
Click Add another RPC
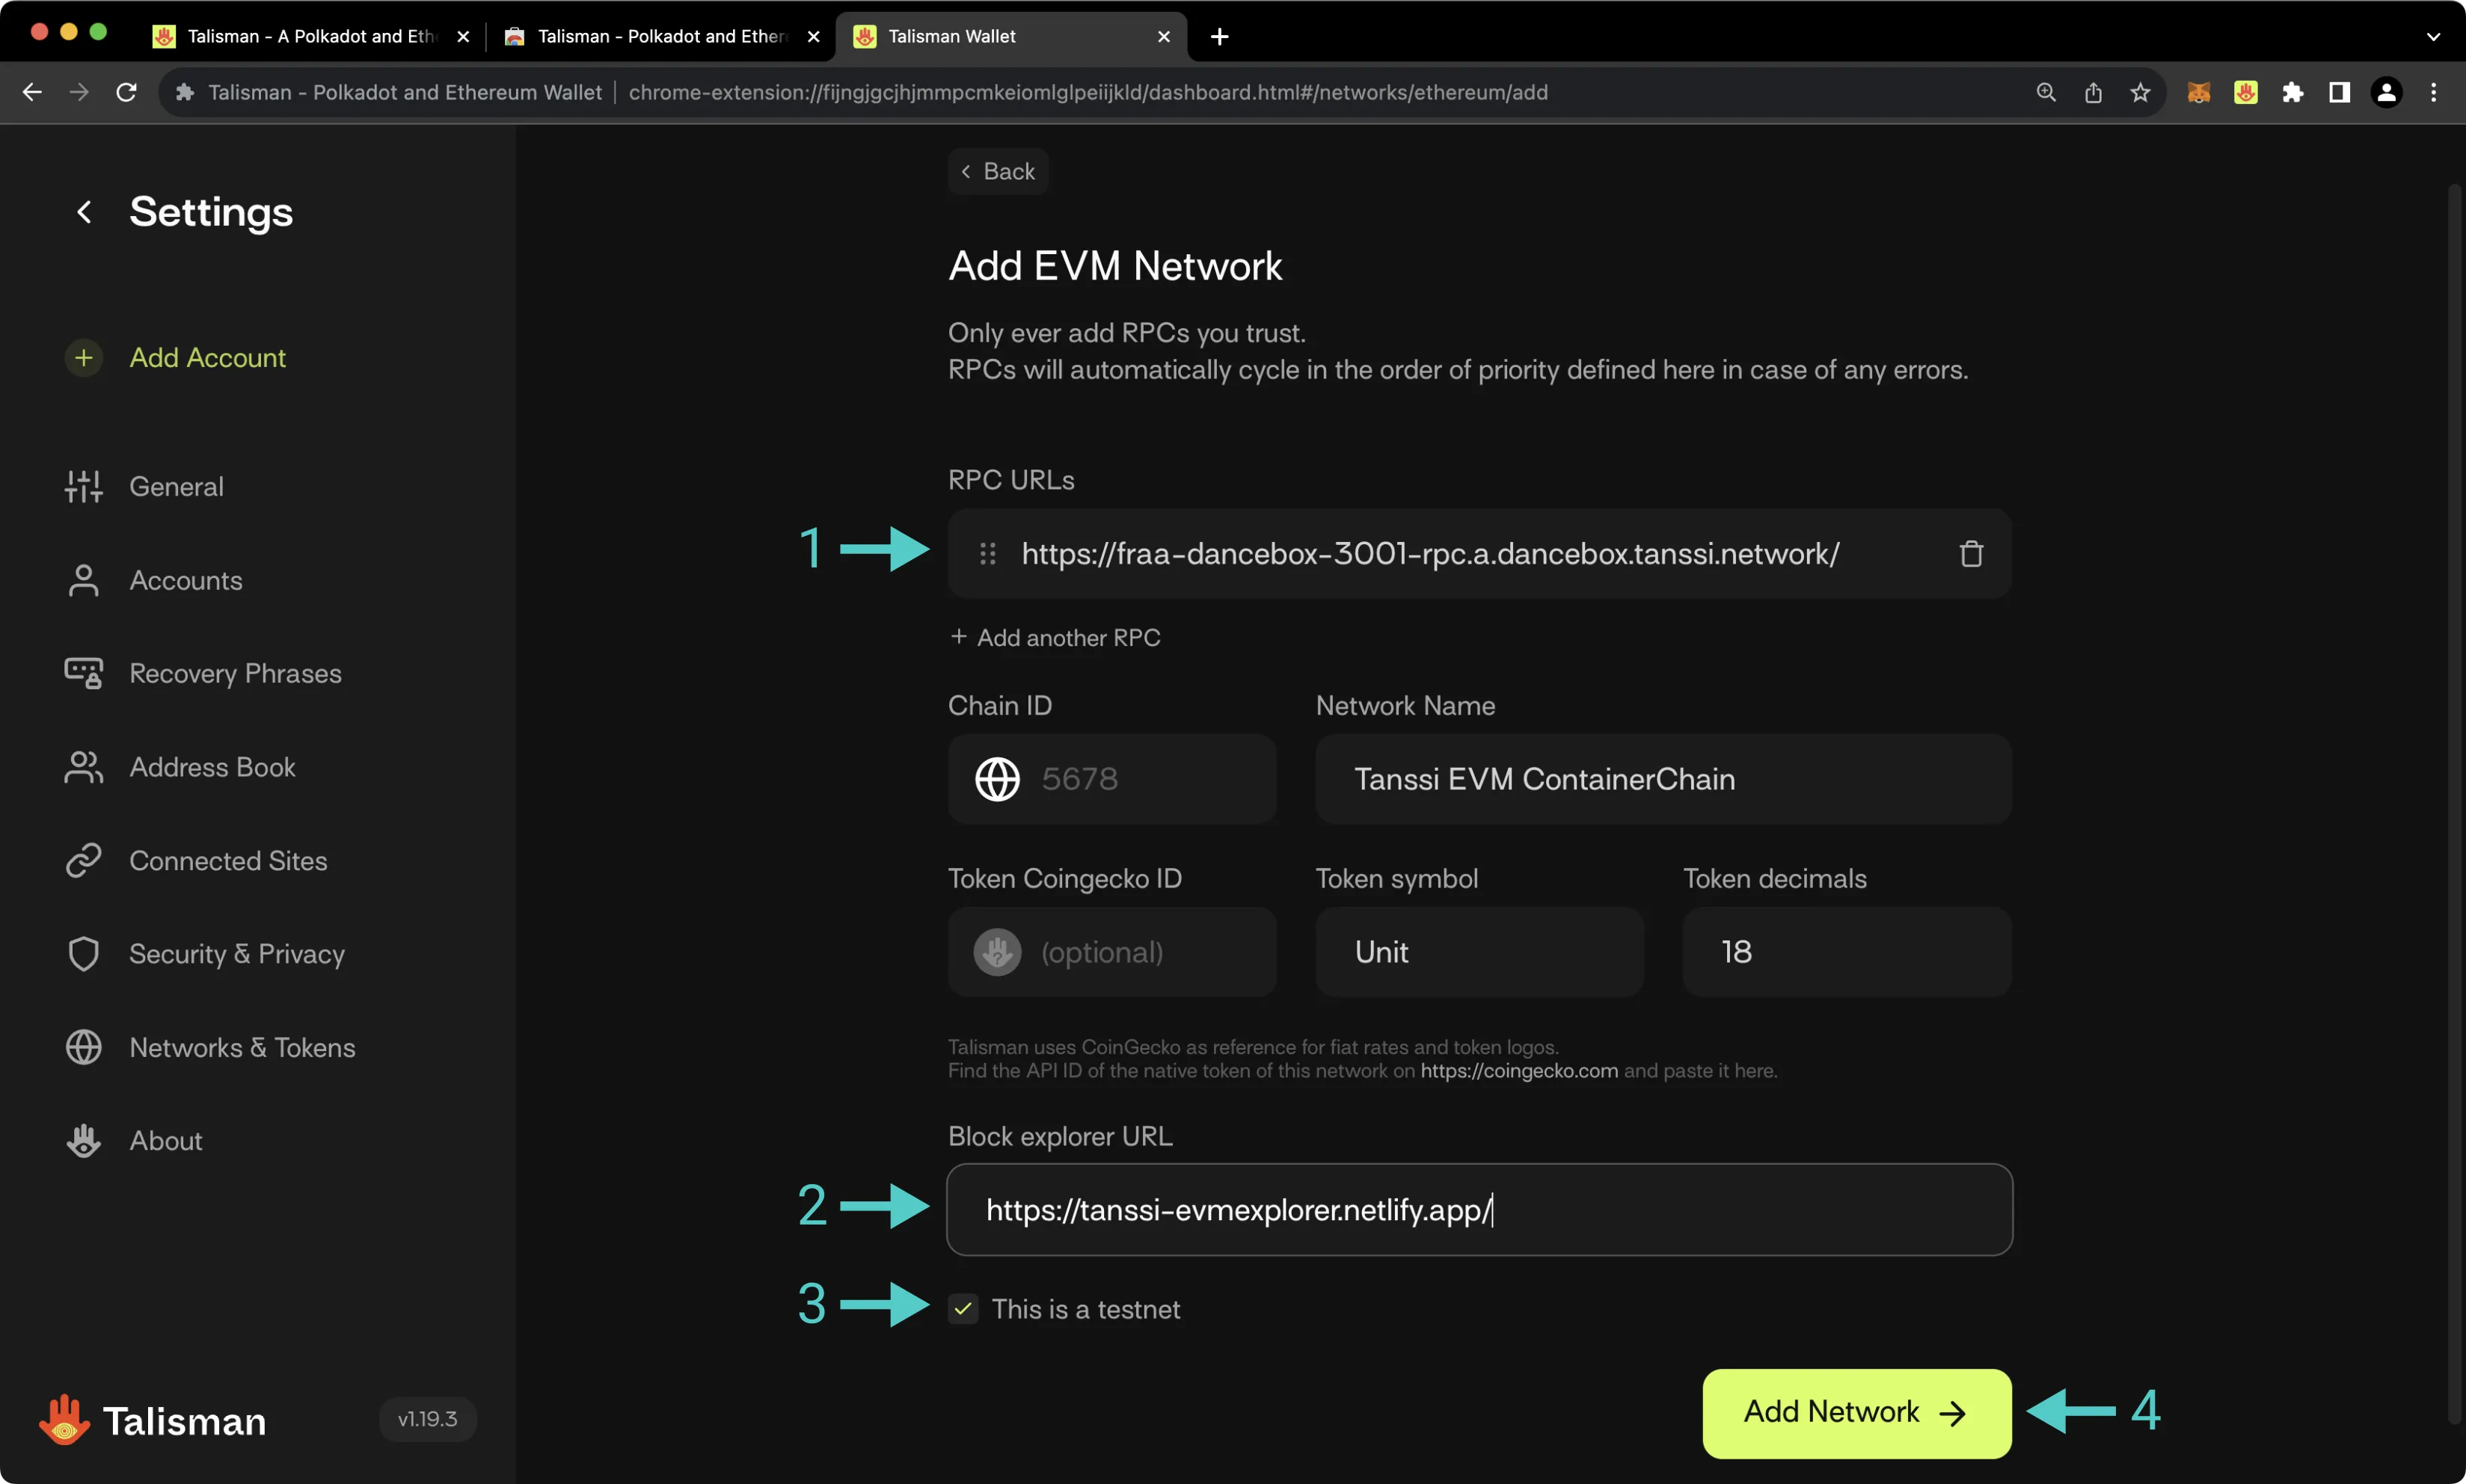point(1055,638)
